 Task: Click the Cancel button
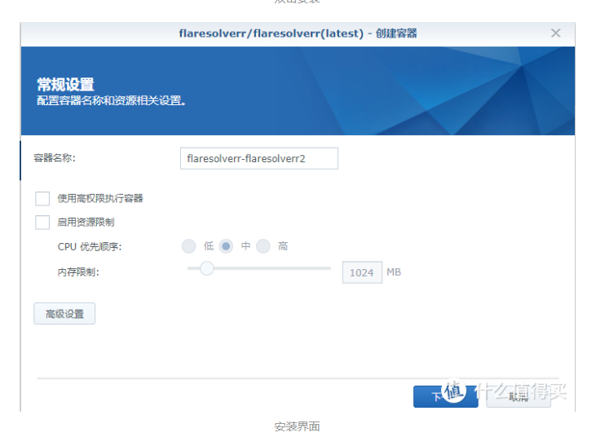519,397
